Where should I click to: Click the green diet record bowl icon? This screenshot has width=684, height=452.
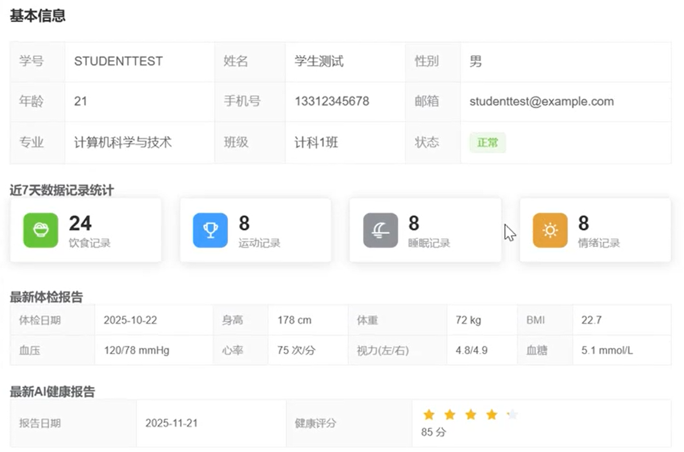pyautogui.click(x=40, y=230)
